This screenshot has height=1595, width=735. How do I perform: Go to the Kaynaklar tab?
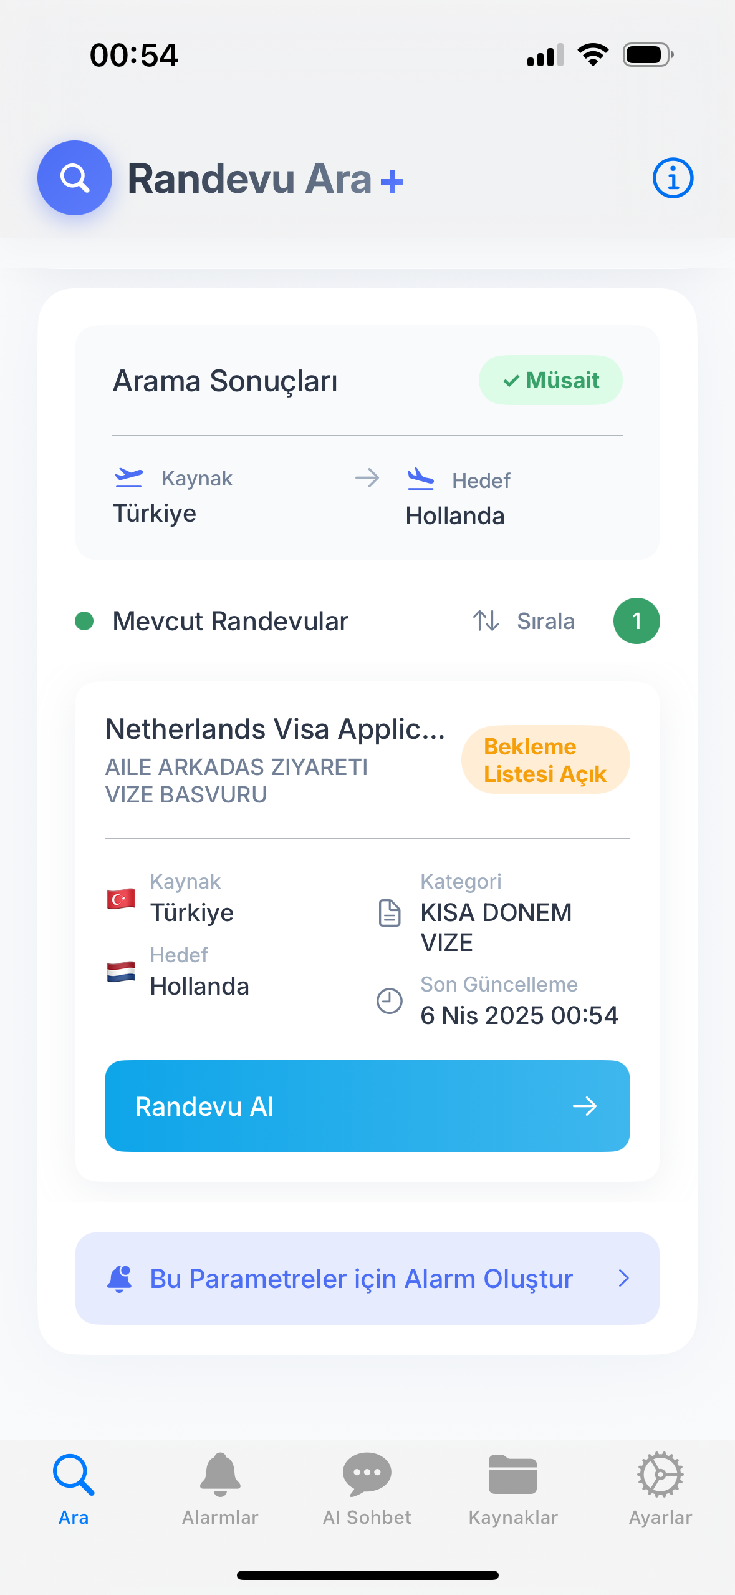pyautogui.click(x=513, y=1488)
